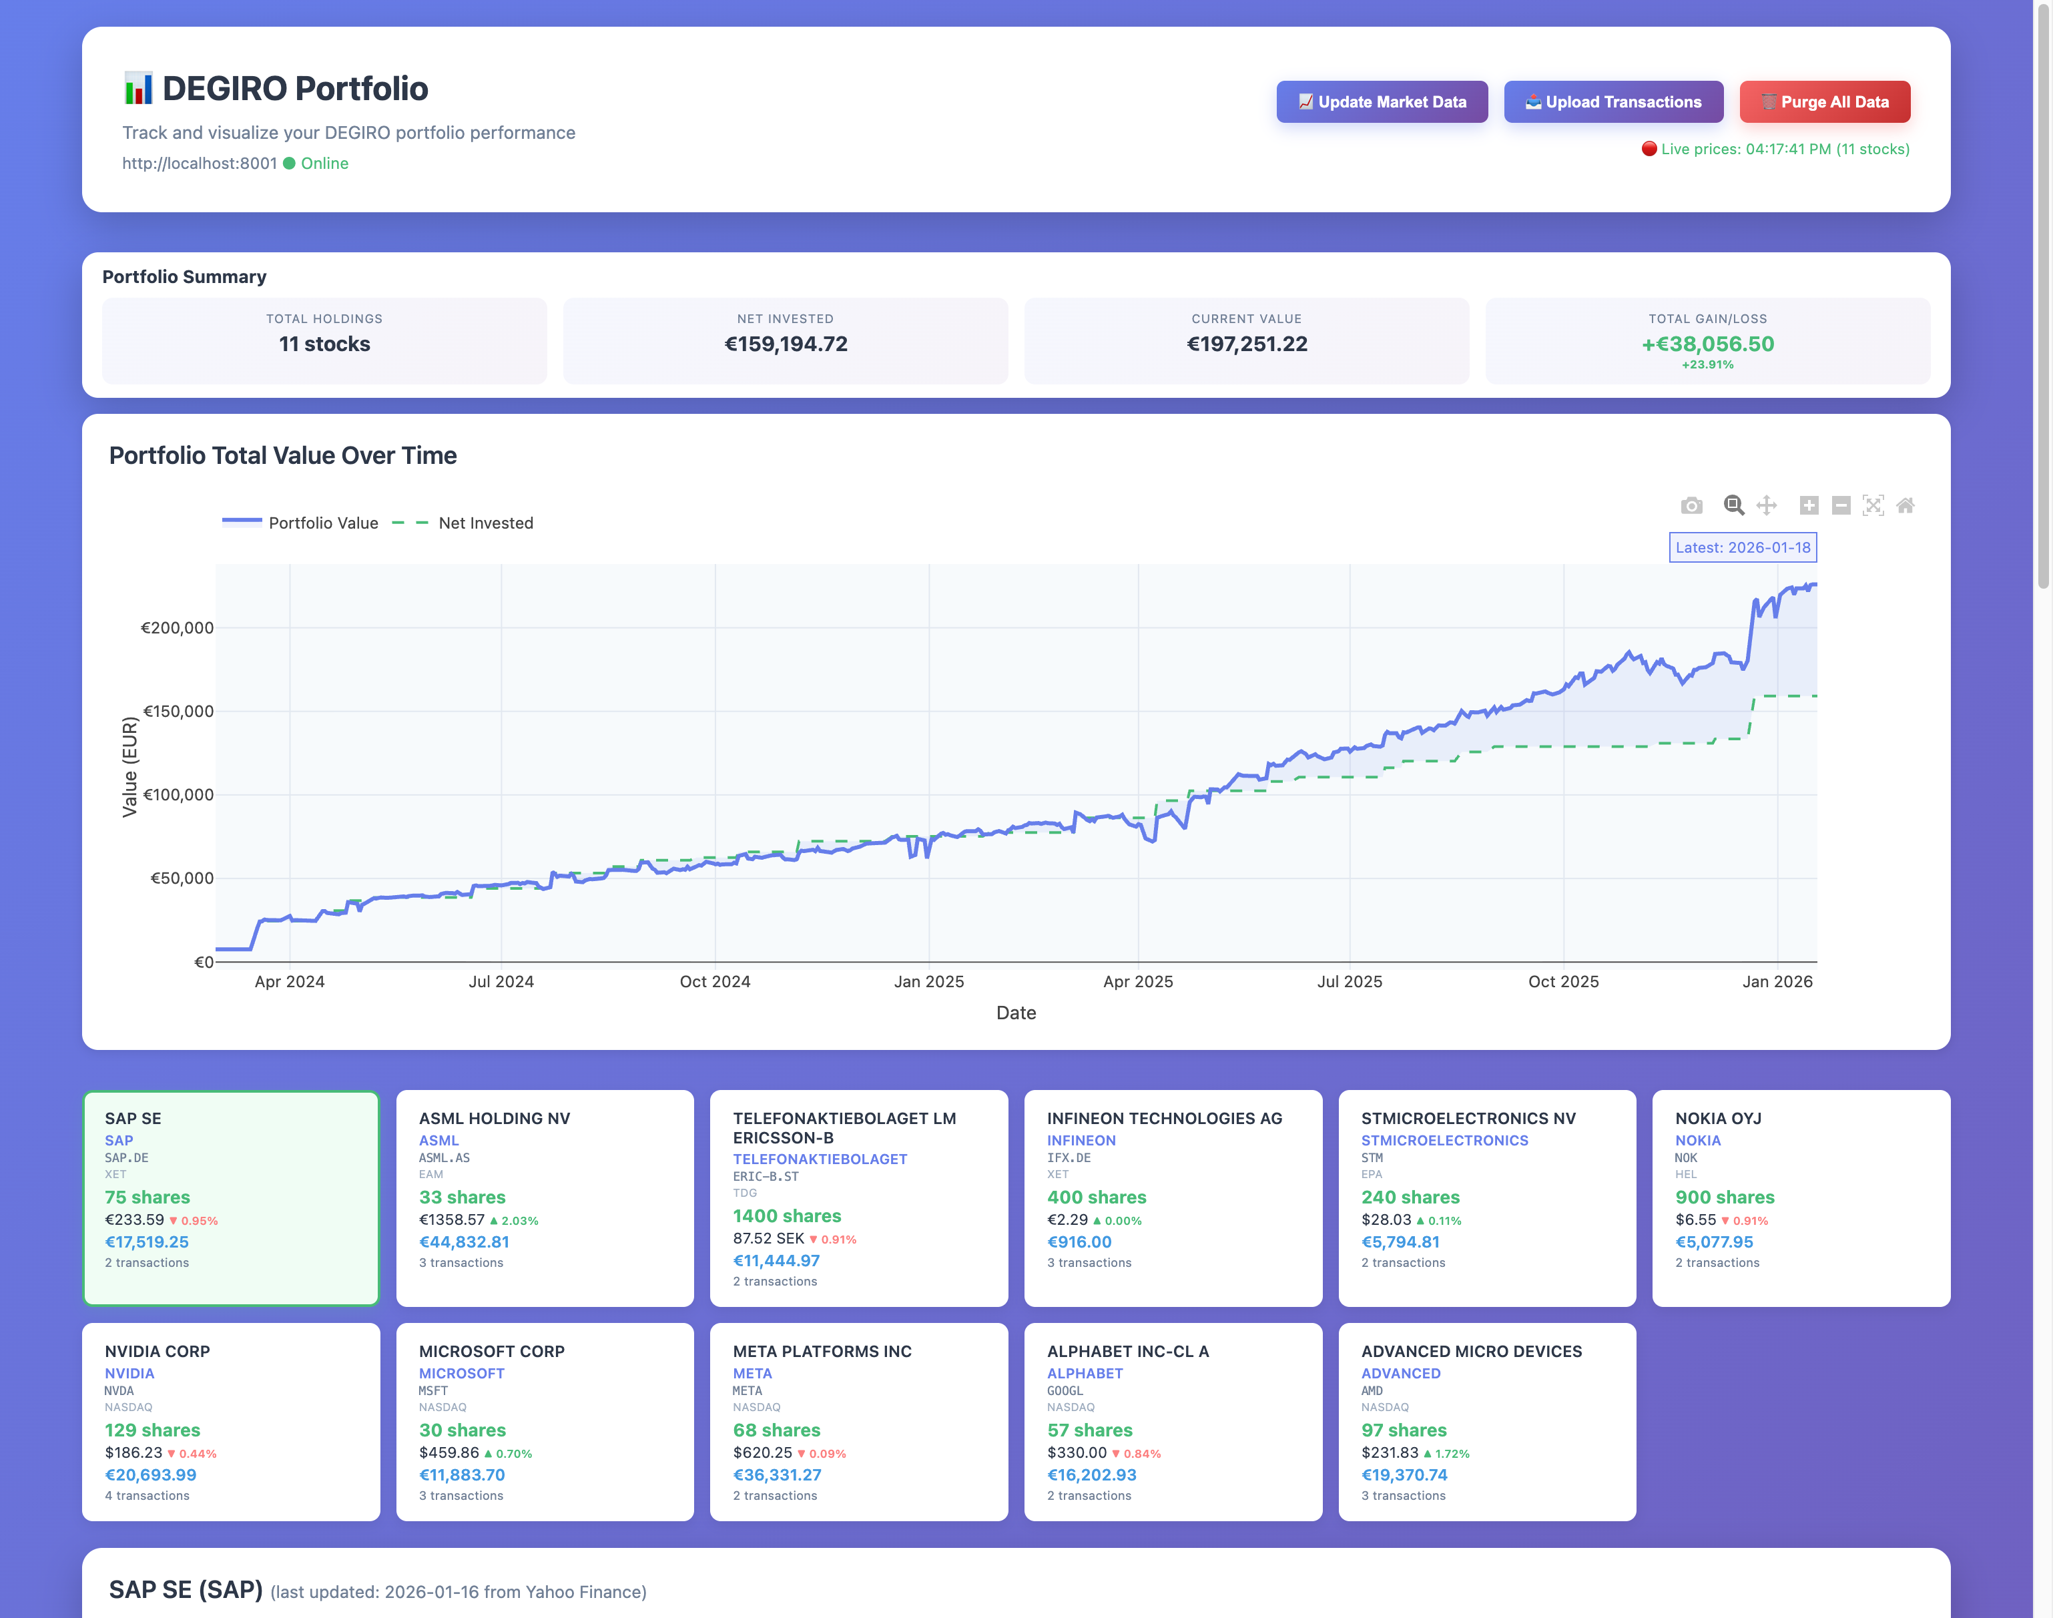Click the Purge All Data button
This screenshot has height=1618, width=2053.
(x=1824, y=101)
